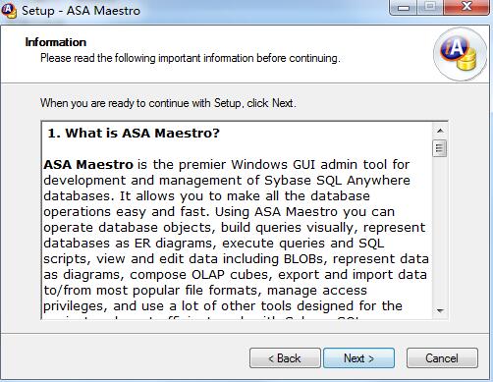Click the 'Please read the following important information' text

pyautogui.click(x=191, y=58)
